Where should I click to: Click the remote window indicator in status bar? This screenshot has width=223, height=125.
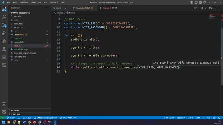(3, 118)
